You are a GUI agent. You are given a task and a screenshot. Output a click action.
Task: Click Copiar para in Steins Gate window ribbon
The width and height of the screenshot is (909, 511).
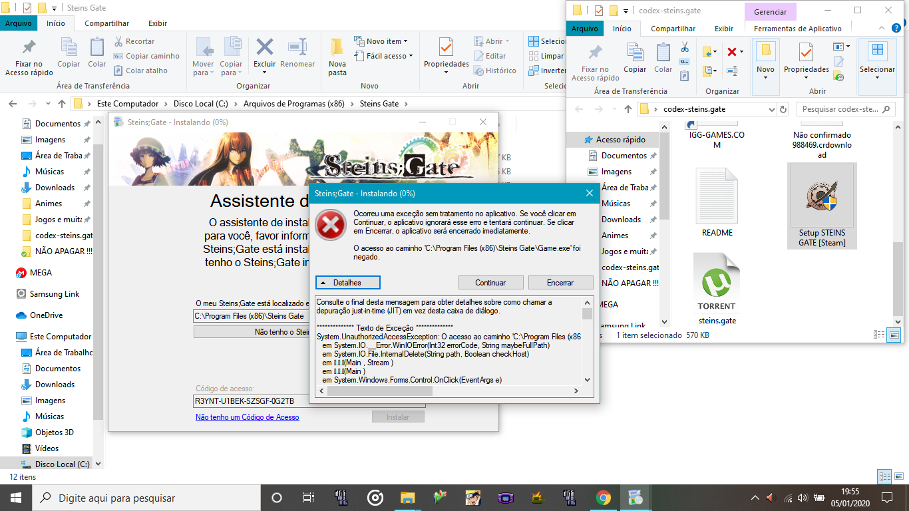click(x=231, y=57)
